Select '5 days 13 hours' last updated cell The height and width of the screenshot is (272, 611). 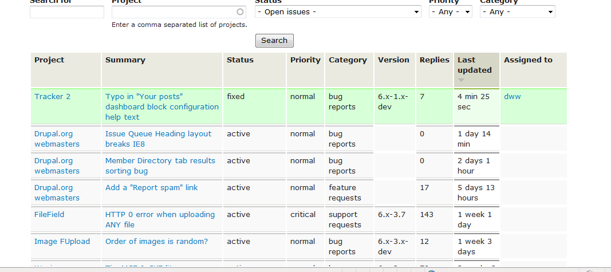click(476, 192)
